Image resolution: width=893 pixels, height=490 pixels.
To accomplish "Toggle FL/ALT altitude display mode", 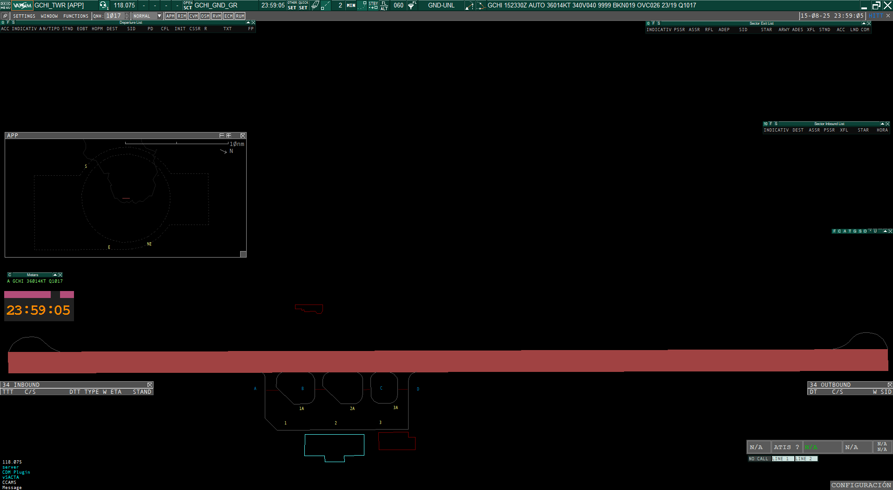I will pos(384,5).
